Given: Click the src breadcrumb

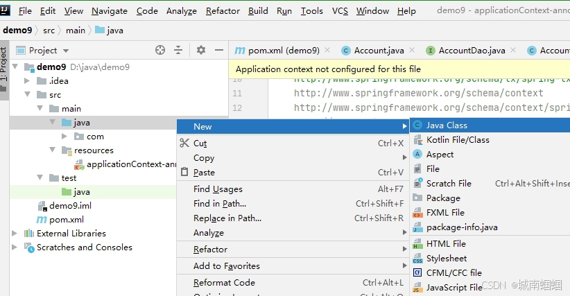Looking at the screenshot, I should pos(49,31).
